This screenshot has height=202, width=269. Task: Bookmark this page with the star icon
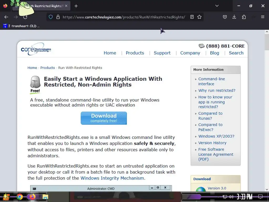199,17
